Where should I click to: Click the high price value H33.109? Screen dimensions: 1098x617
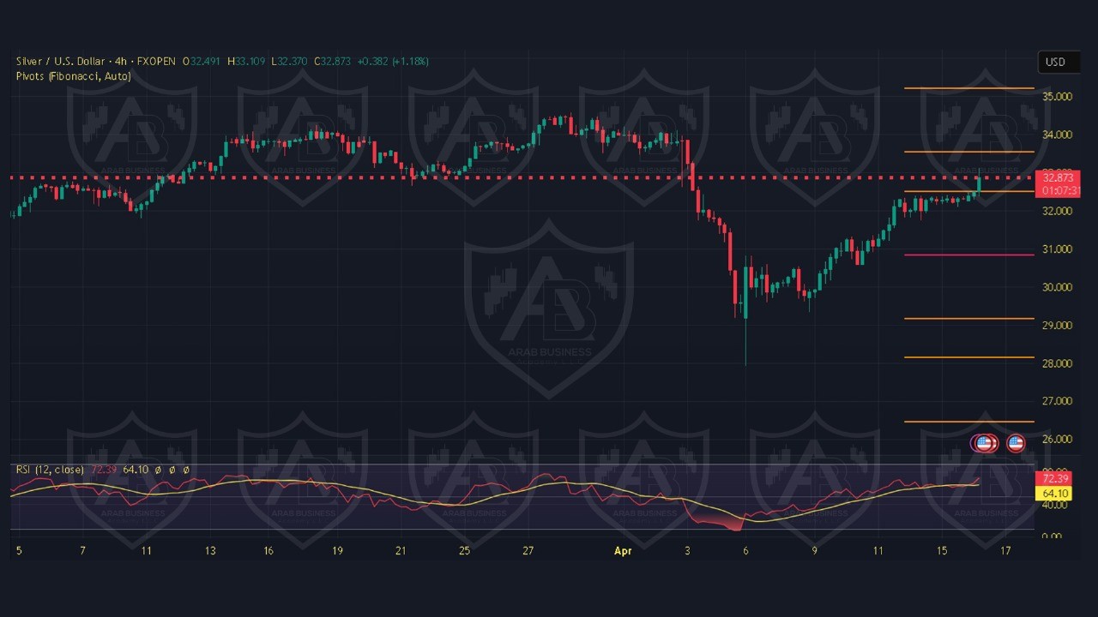tap(246, 62)
